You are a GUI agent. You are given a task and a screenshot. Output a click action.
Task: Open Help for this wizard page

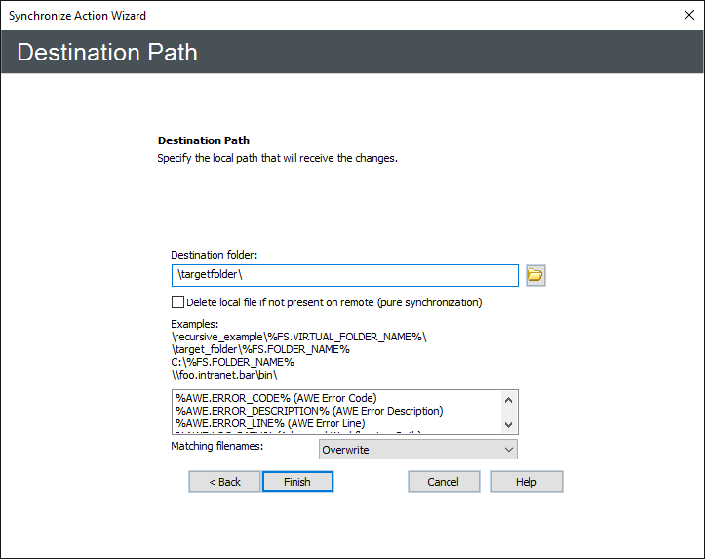pyautogui.click(x=527, y=482)
